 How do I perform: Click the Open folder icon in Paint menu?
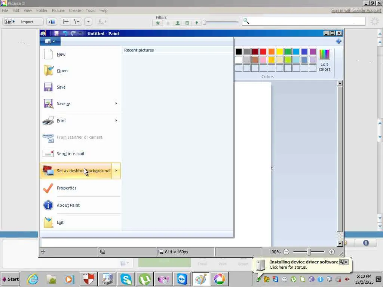pyautogui.click(x=48, y=71)
